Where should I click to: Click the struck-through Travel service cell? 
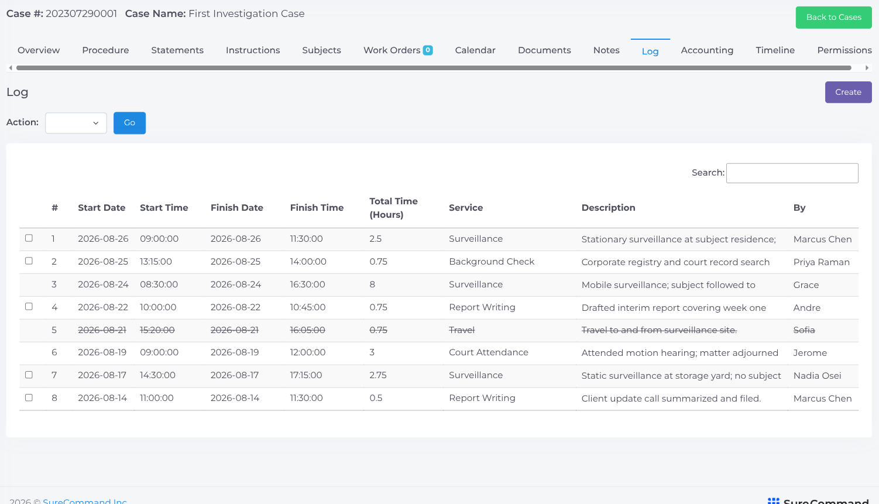[462, 330]
